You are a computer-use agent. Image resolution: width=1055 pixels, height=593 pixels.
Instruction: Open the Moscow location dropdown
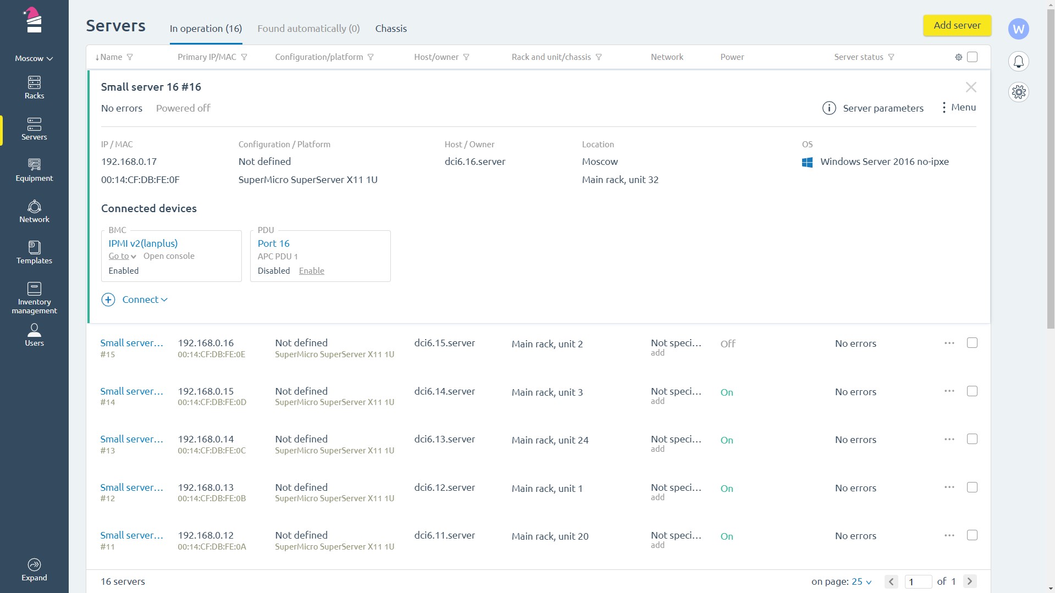[x=34, y=58]
